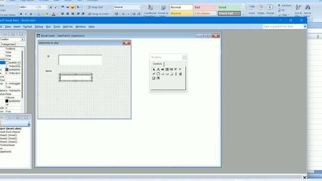Click BorderColor dark swatch in Properties
The height and width of the screenshot is (181, 322).
[7, 69]
